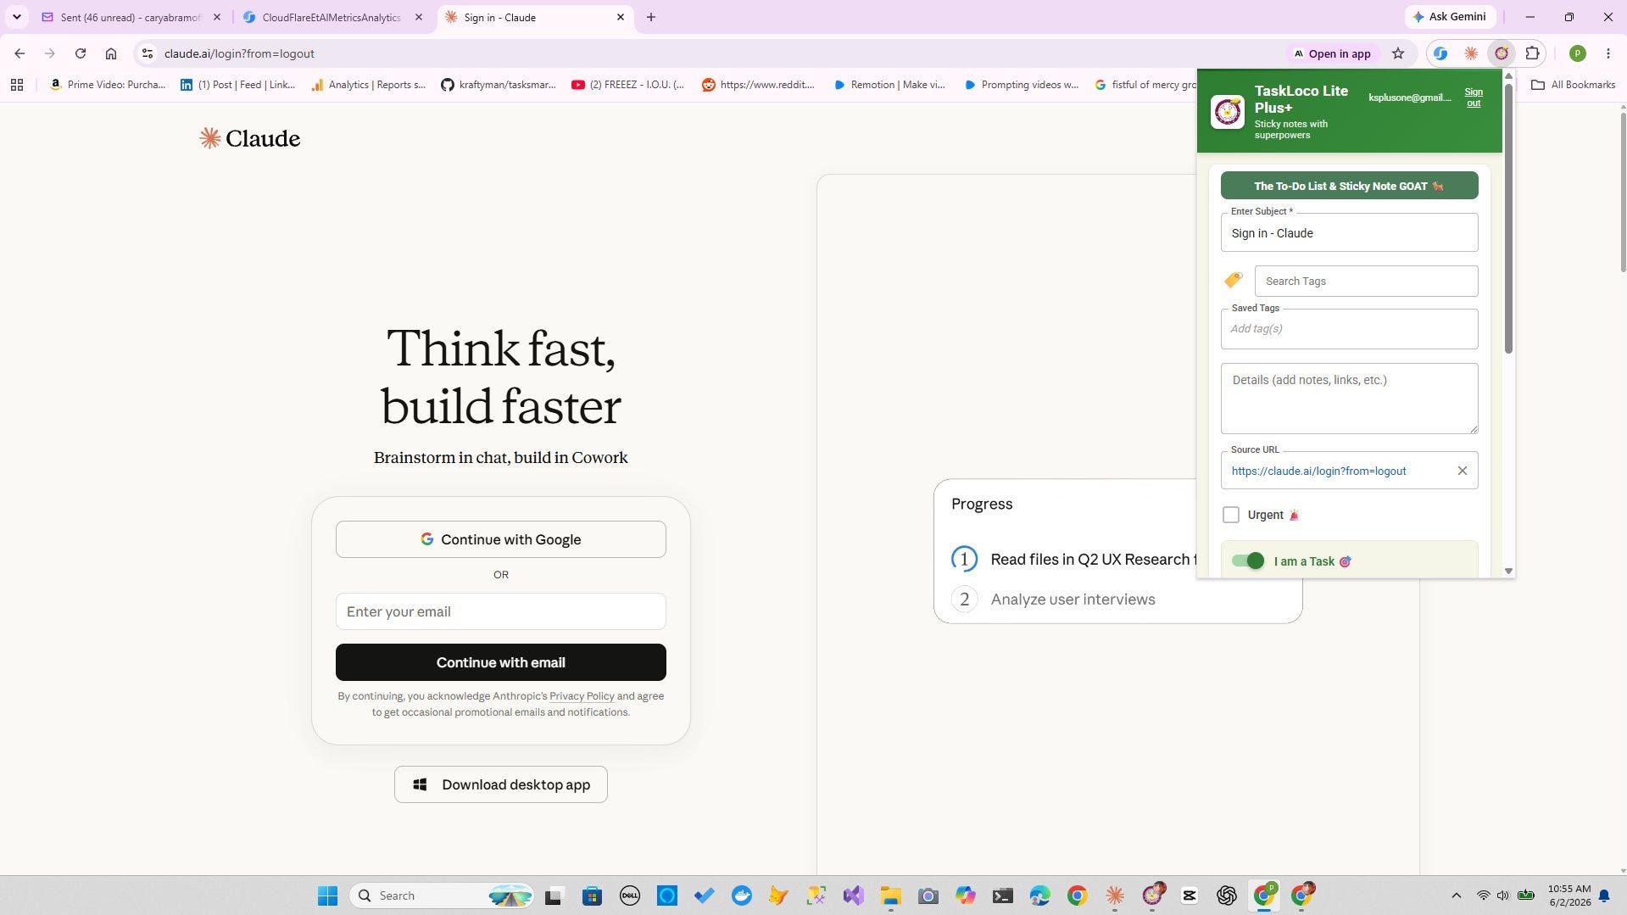Viewport: 1627px width, 915px height.
Task: Open Terminal from the taskbar
Action: pos(1003,895)
